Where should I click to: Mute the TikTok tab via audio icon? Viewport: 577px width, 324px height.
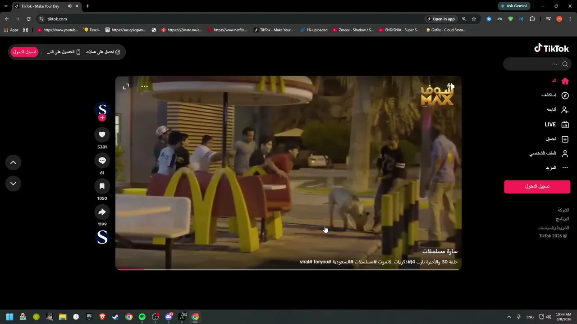pyautogui.click(x=70, y=6)
